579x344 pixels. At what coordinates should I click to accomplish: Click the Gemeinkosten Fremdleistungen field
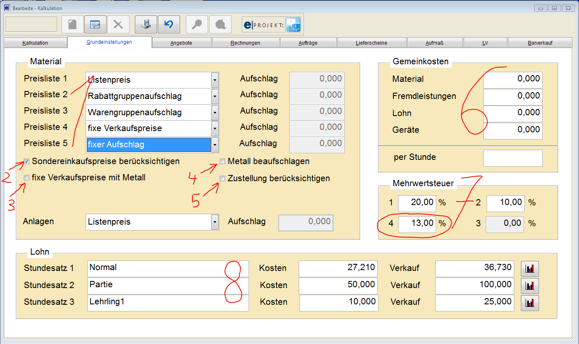pyautogui.click(x=513, y=96)
